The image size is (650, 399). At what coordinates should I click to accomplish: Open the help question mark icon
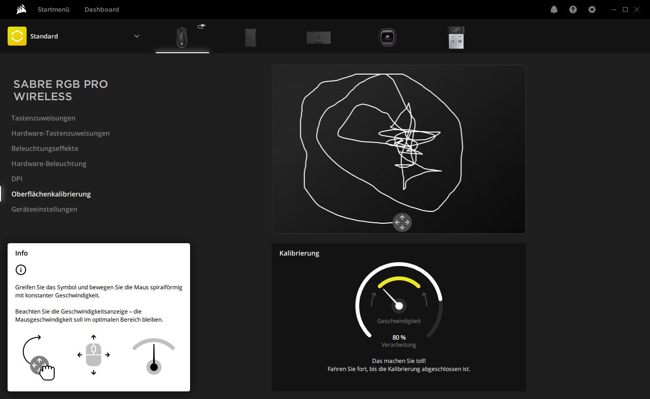tap(573, 9)
